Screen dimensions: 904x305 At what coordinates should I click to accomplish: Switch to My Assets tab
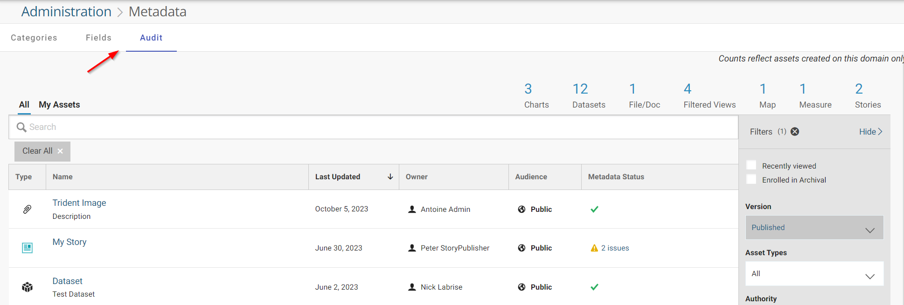click(59, 105)
